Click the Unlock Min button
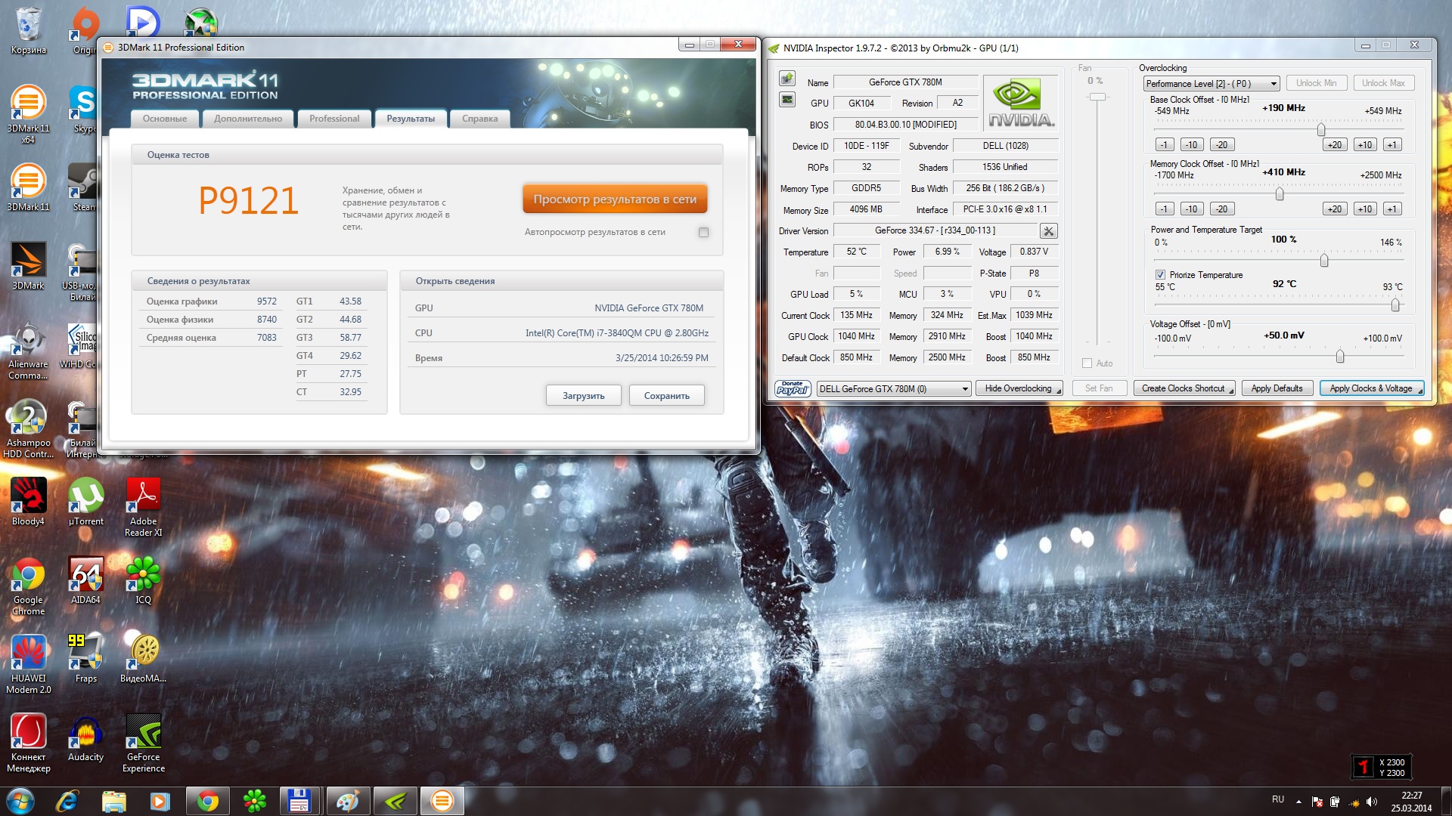Viewport: 1452px width, 816px height. 1317,83
